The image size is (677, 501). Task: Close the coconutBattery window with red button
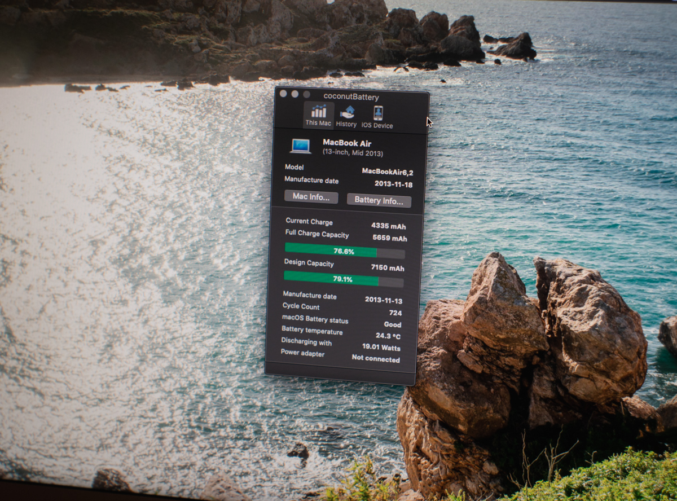[283, 94]
